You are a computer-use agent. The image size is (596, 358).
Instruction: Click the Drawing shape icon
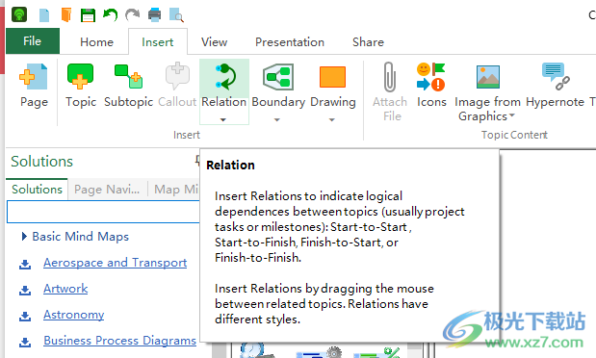(x=332, y=77)
